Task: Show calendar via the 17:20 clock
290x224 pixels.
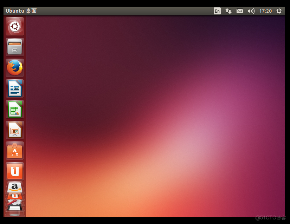Action: (x=265, y=11)
